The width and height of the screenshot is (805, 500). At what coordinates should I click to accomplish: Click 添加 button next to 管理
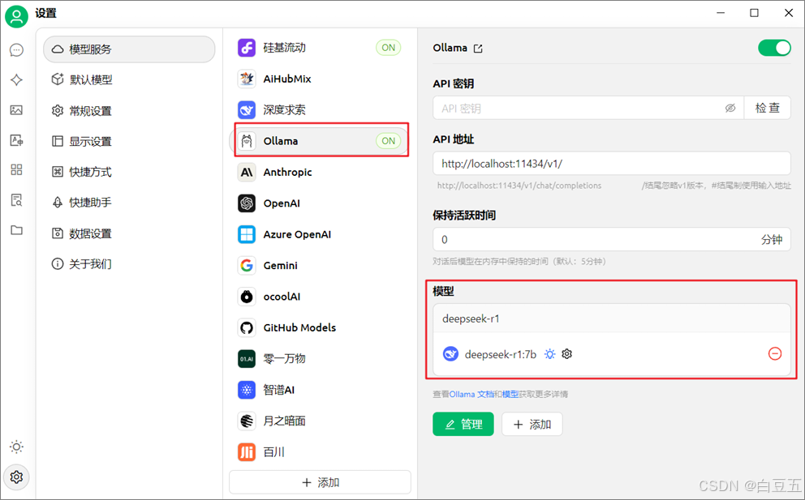click(532, 424)
